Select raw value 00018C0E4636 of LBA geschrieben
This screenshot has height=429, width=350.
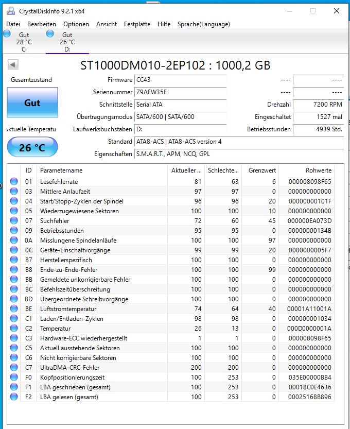[x=310, y=387]
